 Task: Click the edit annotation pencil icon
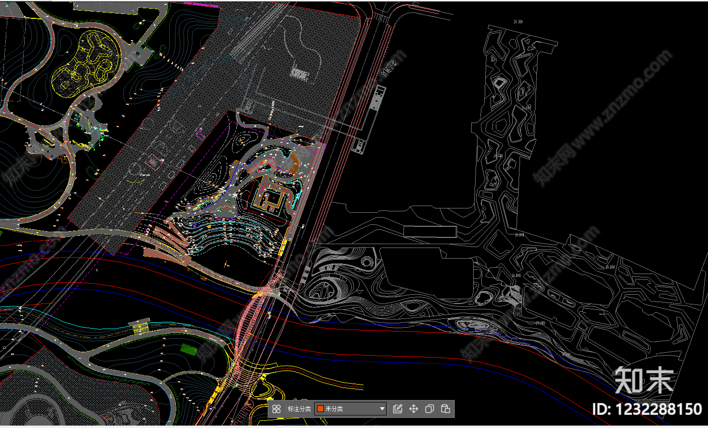tap(398, 409)
